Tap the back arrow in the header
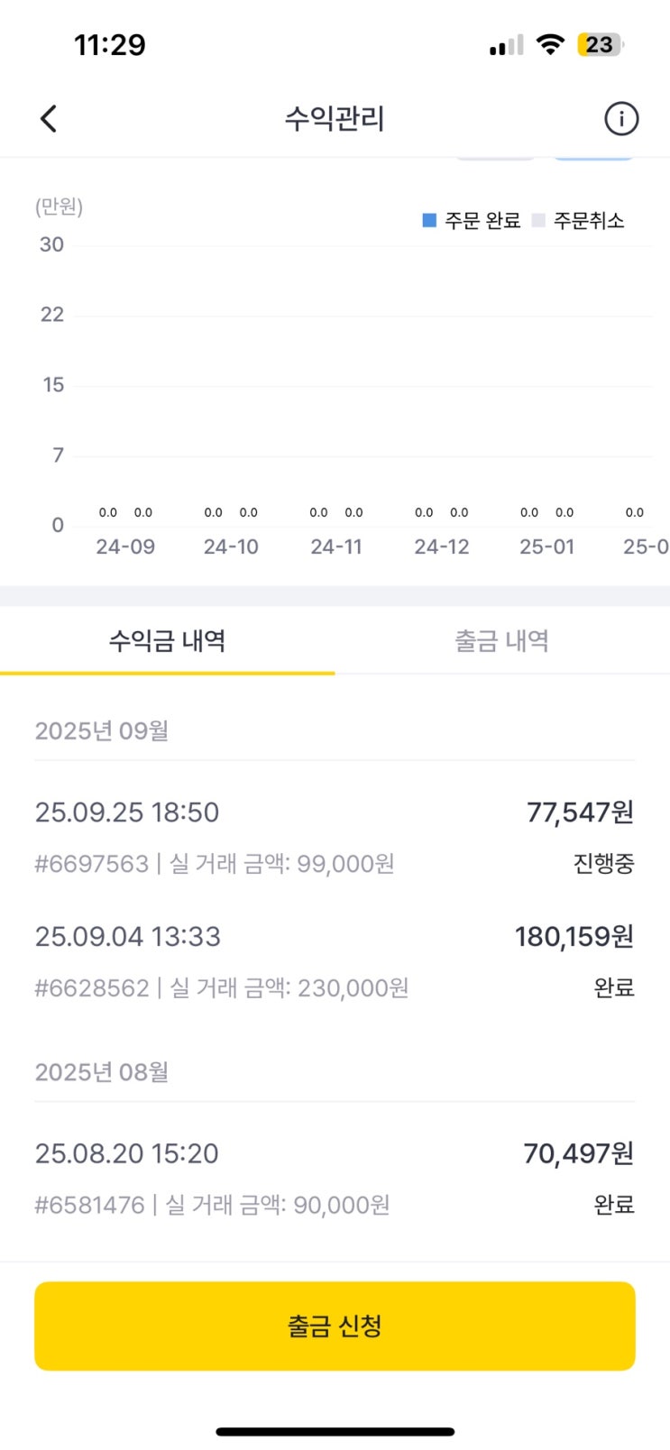The image size is (670, 1450). pos(50,118)
